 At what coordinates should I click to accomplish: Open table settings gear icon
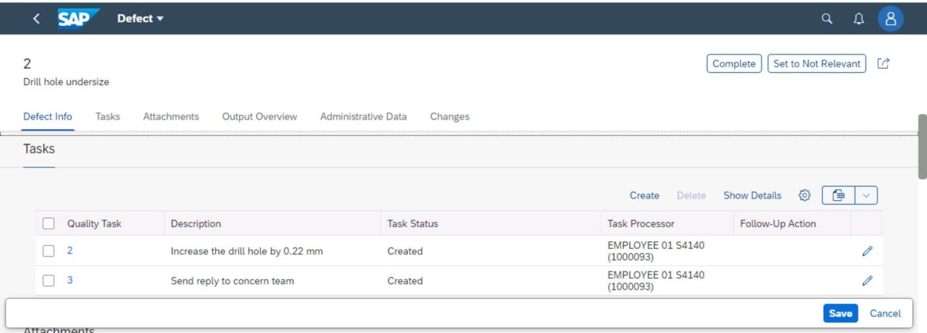(804, 195)
